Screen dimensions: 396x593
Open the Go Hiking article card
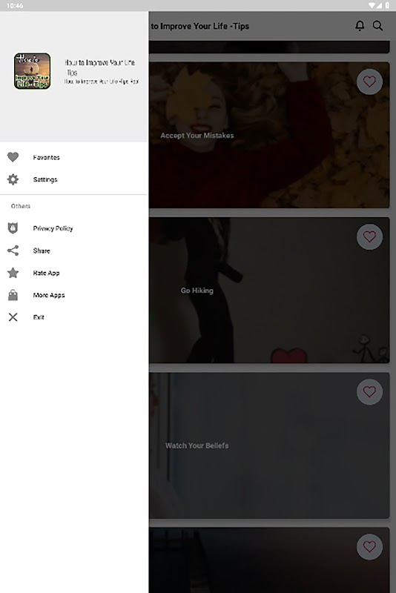coord(269,290)
